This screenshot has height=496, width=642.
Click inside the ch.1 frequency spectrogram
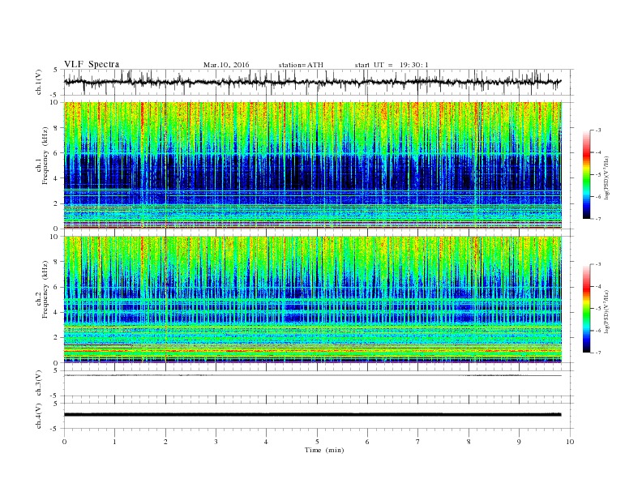(x=313, y=165)
